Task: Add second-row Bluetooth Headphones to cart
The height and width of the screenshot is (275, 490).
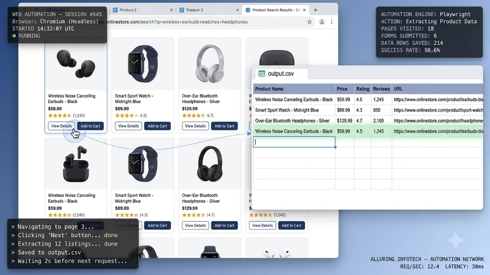Action: (x=224, y=226)
